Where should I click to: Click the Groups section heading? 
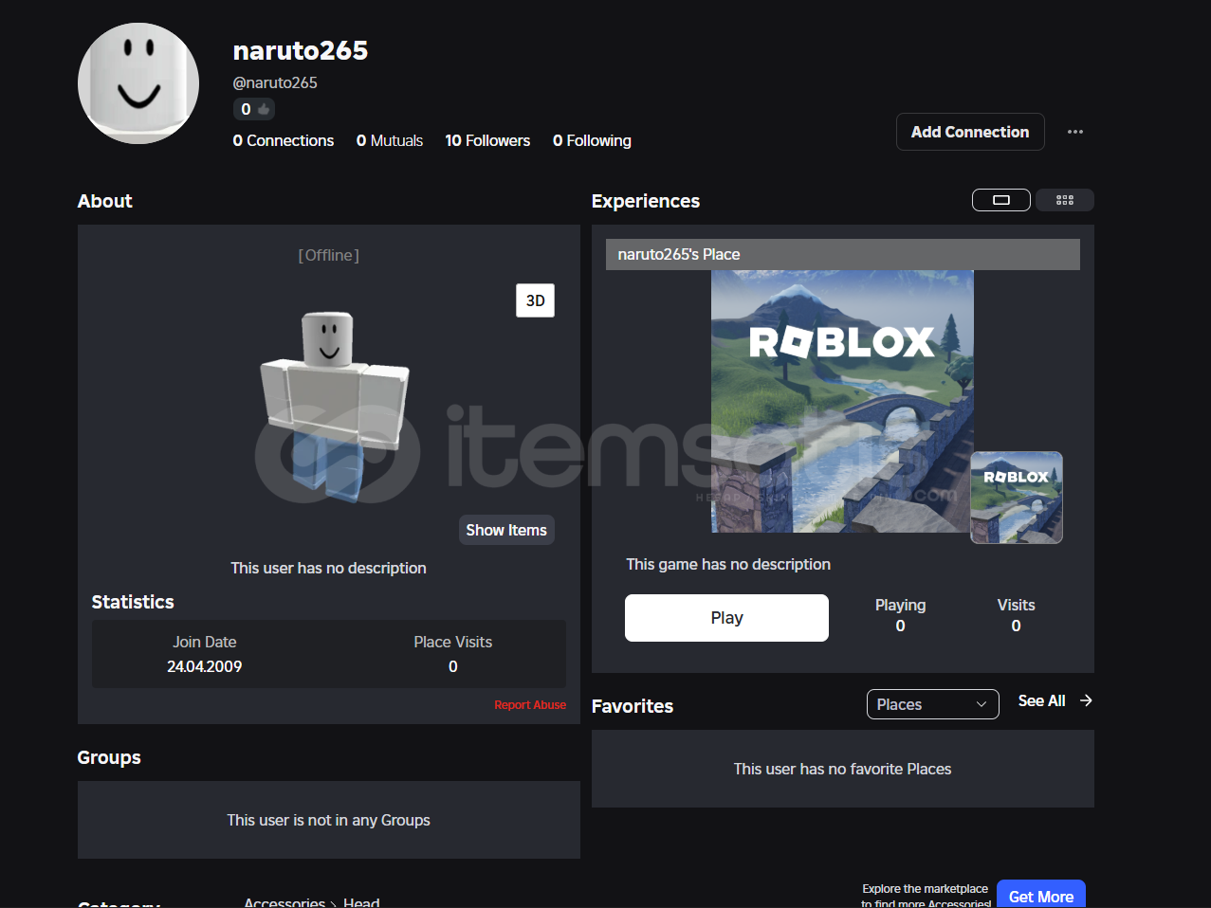[x=109, y=757]
